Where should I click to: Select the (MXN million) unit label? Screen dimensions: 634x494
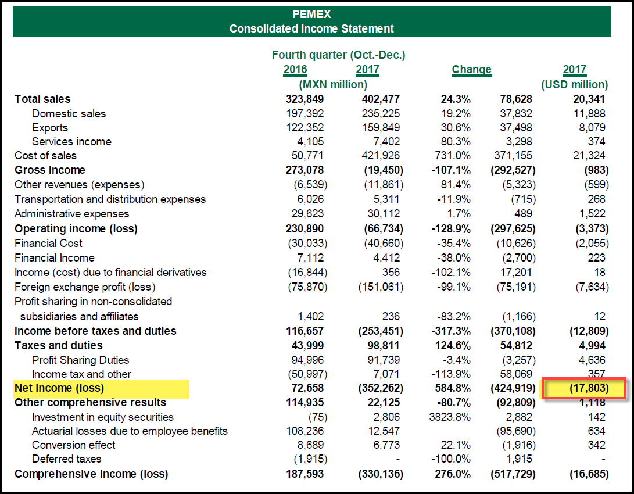(x=333, y=84)
